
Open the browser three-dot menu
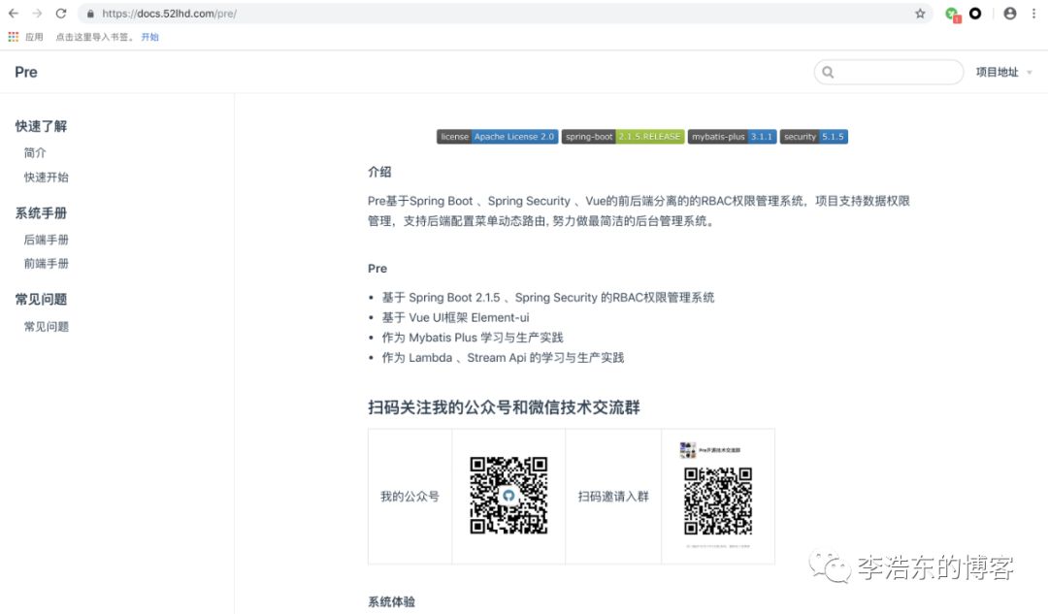tap(1034, 14)
